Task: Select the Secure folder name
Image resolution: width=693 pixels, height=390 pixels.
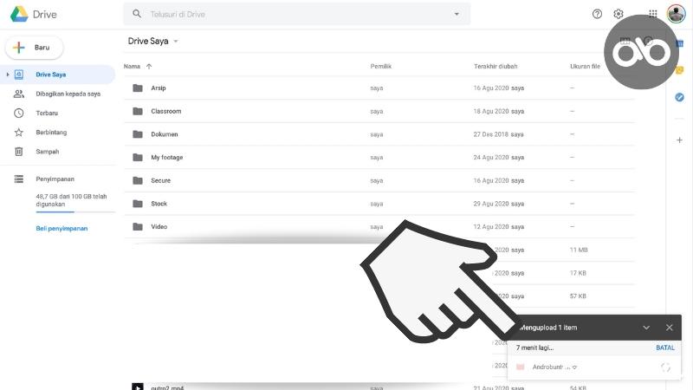Action: (160, 180)
